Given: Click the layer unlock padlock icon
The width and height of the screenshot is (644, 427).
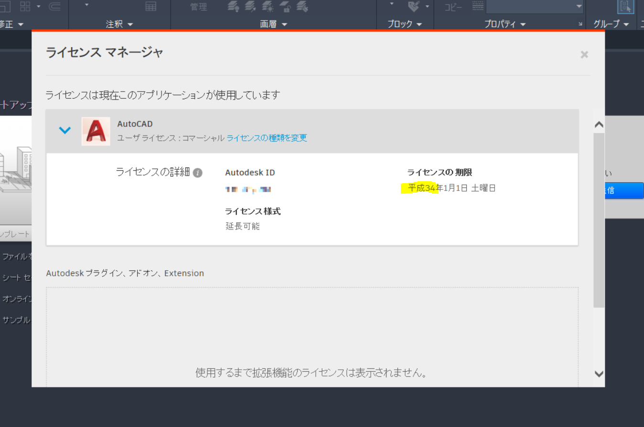Looking at the screenshot, I should (285, 6).
